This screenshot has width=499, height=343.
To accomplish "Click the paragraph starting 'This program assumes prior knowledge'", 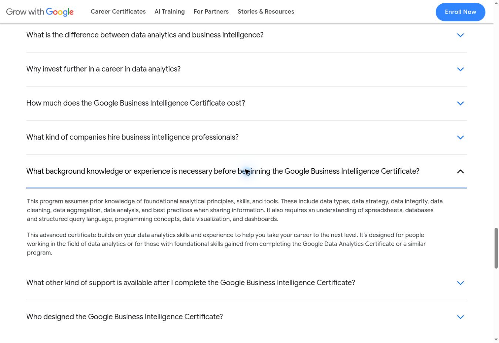I will (235, 210).
